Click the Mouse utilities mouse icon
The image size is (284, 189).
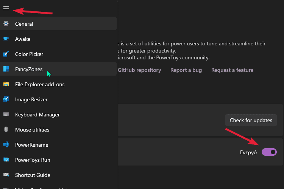[x=6, y=130]
